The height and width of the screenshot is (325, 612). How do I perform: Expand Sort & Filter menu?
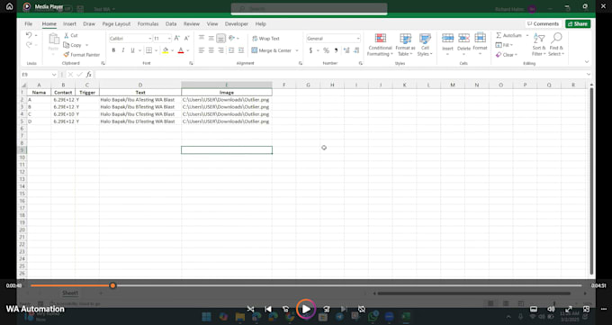click(539, 44)
